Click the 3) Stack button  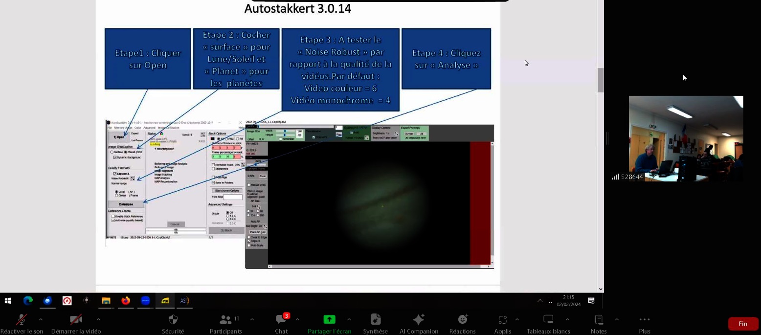[x=226, y=230]
